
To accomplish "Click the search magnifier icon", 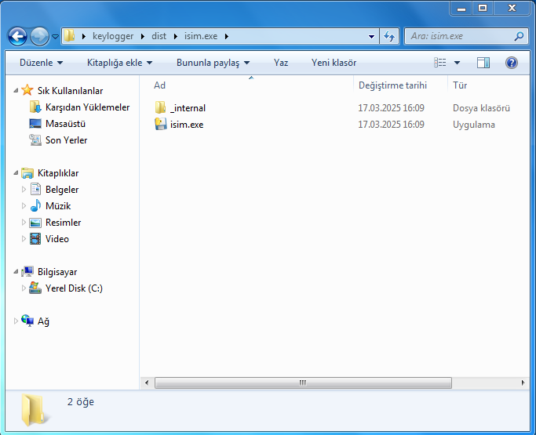I will click(519, 36).
